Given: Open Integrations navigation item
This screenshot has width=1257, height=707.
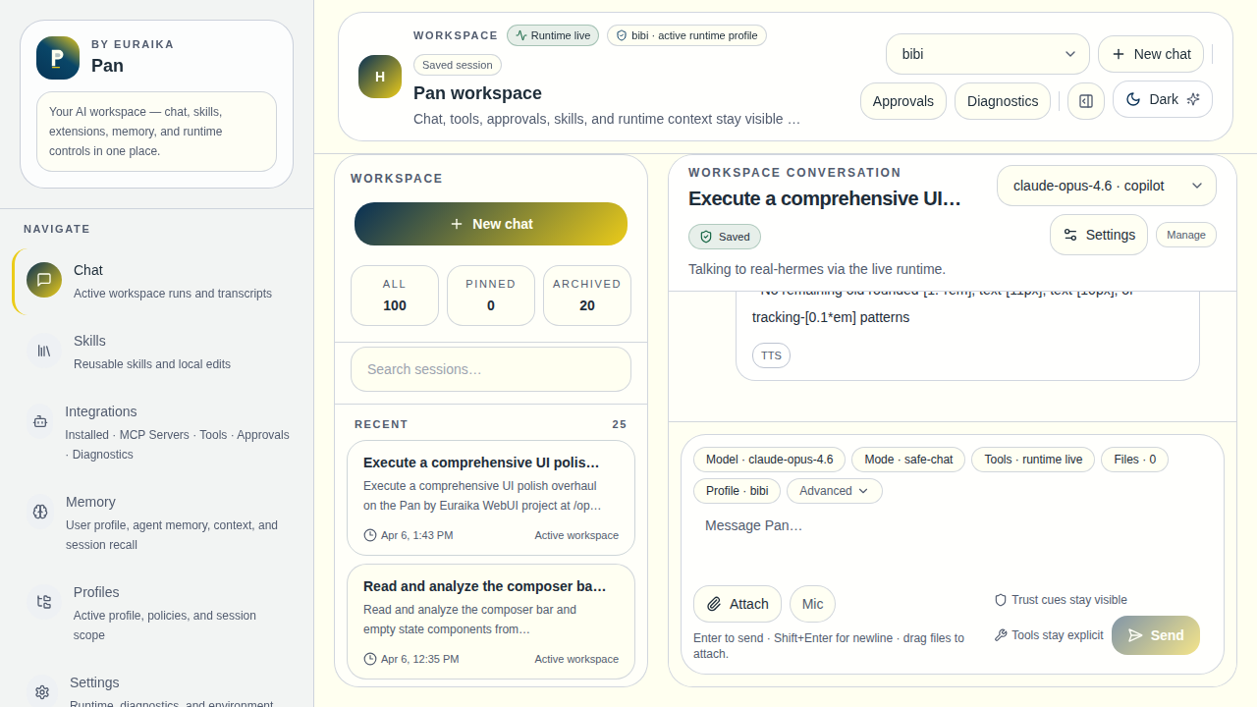Looking at the screenshot, I should click(x=157, y=432).
